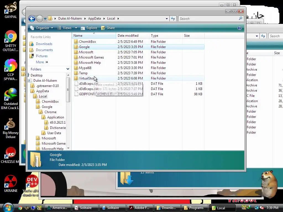Click the folder tree scrollbar down arrow

(x=68, y=148)
